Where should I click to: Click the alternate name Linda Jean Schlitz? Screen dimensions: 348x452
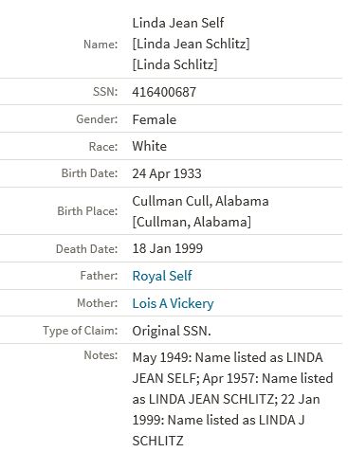(191, 44)
